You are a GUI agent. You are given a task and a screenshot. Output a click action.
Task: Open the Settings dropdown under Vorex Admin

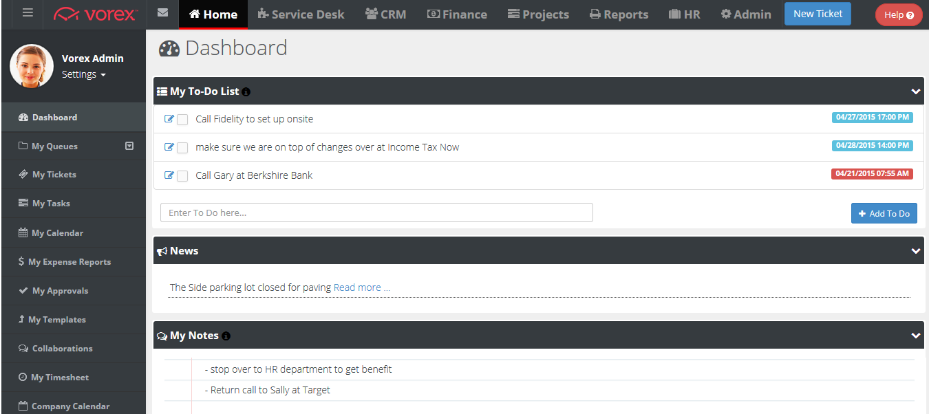[83, 74]
